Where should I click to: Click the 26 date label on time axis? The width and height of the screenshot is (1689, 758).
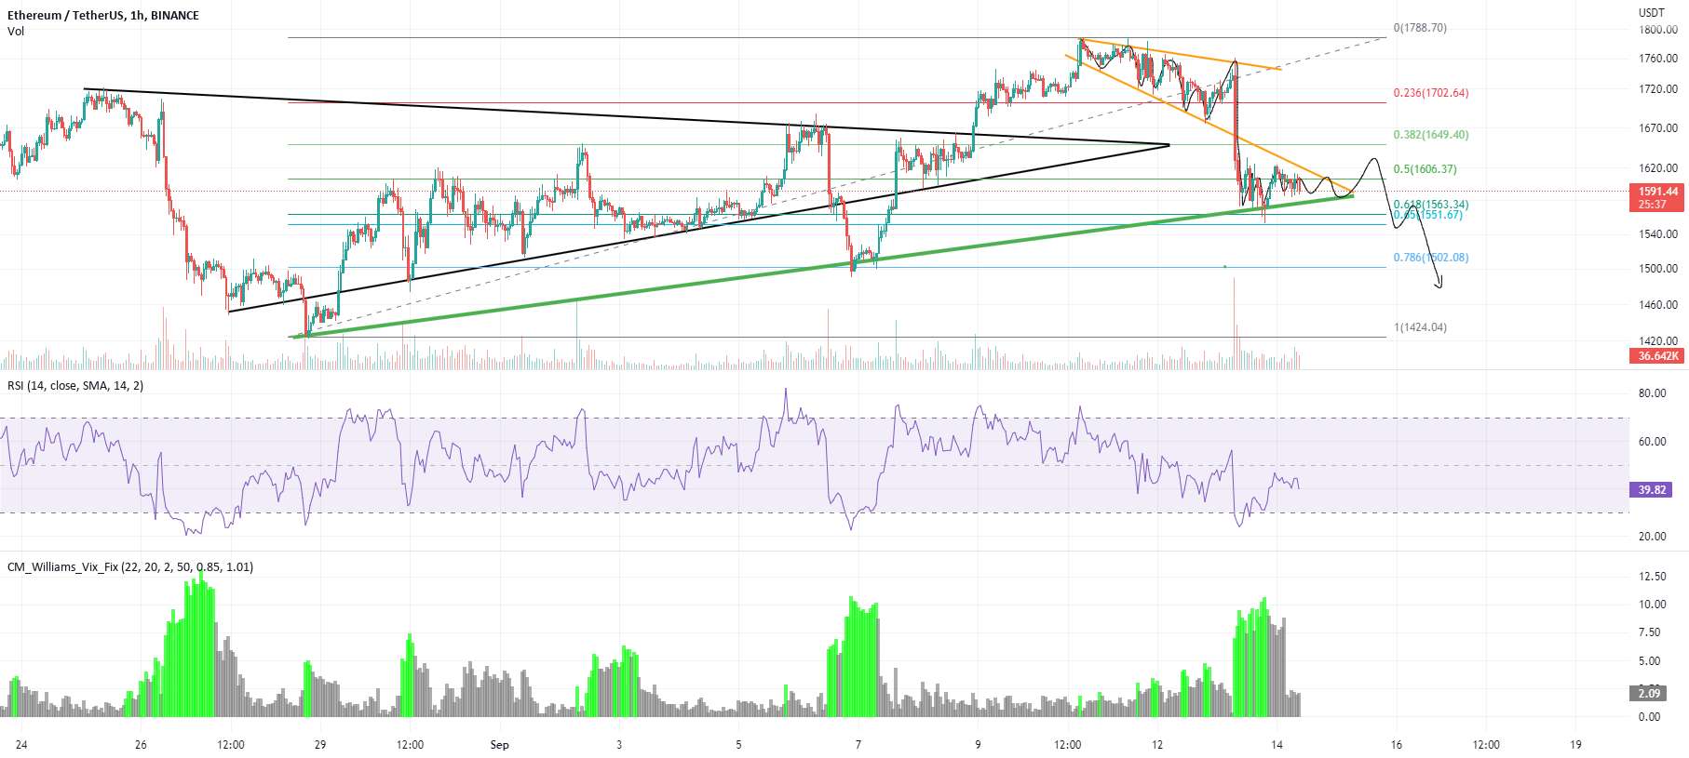point(141,745)
